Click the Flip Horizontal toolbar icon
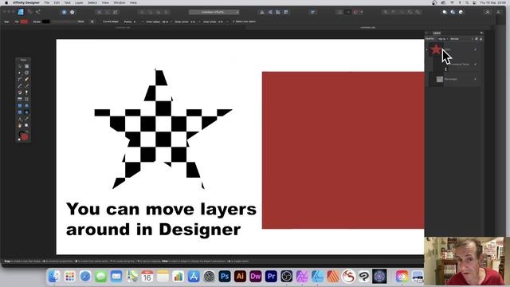Viewport: 510px width, 287px height. (262, 12)
